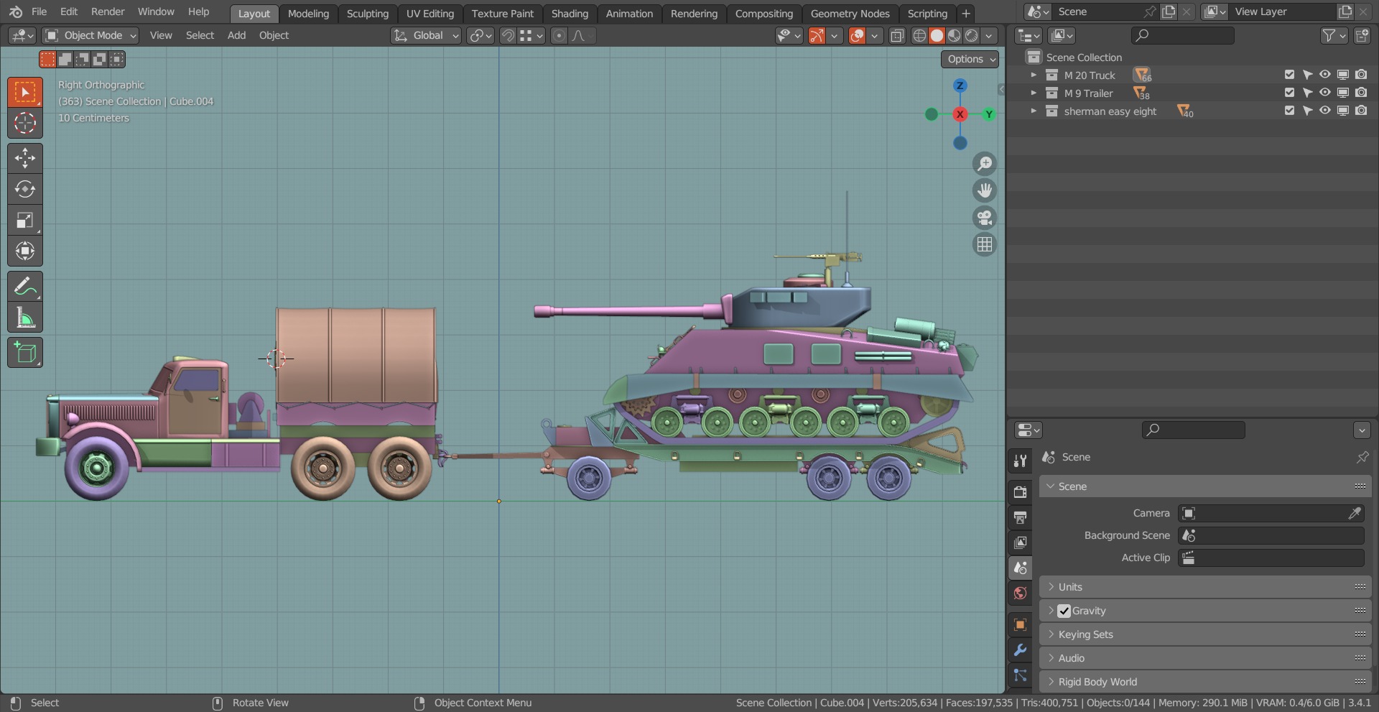Open the Modifiers properties tab
1379x712 pixels.
pyautogui.click(x=1020, y=650)
